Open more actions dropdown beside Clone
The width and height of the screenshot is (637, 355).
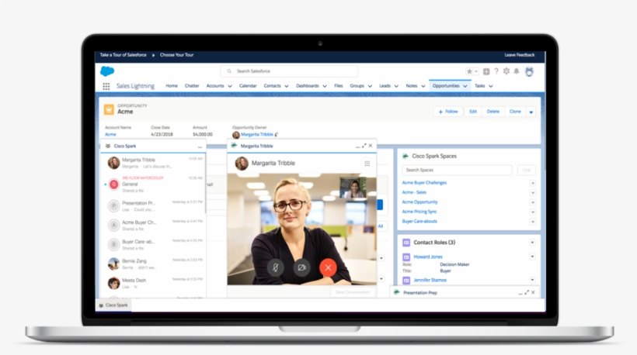pos(531,112)
